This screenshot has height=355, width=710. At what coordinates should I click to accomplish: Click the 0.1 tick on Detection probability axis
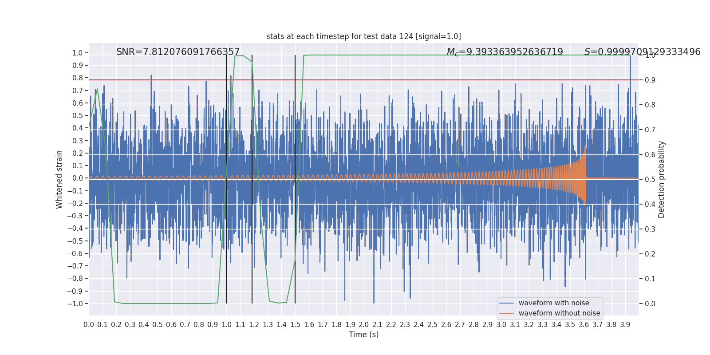coord(650,279)
